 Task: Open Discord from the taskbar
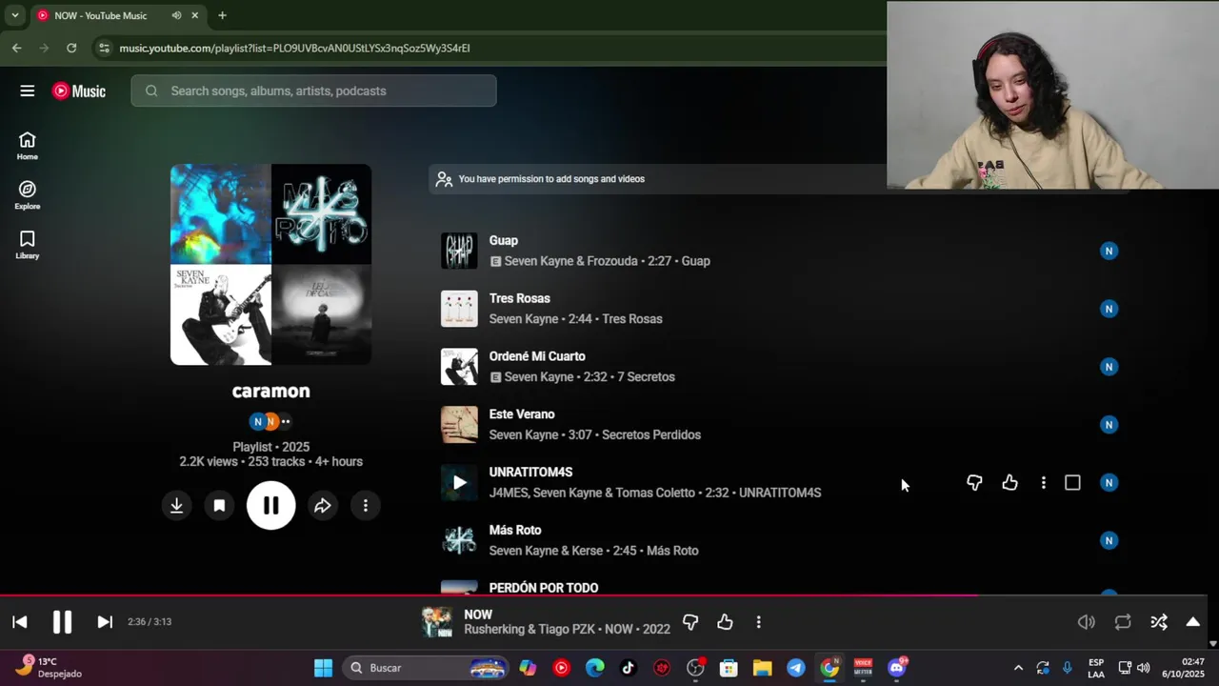coord(897,668)
